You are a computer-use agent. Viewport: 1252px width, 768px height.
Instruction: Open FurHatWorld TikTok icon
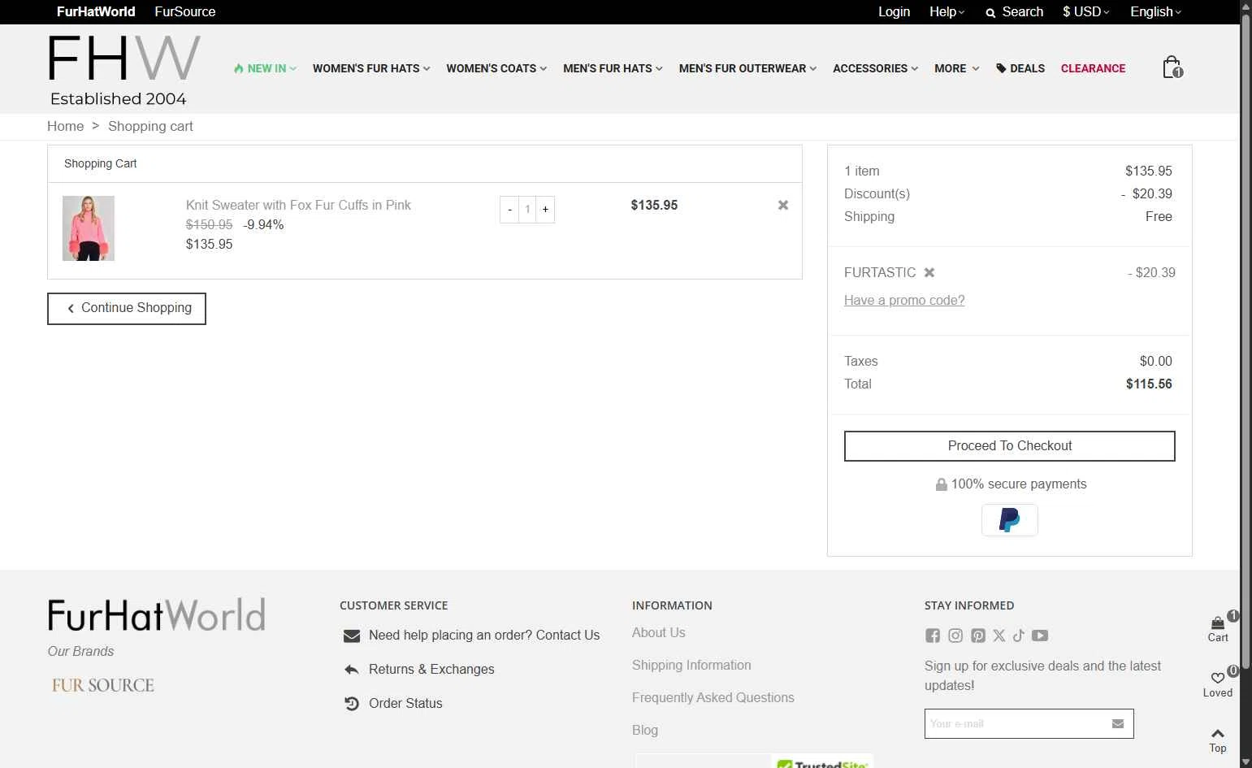coord(1019,636)
